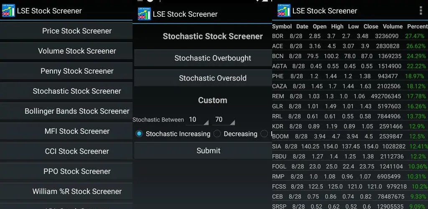The height and width of the screenshot is (209, 428).
Task: Tap the Custom section heading
Action: [213, 100]
